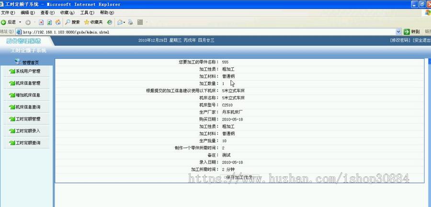Open the Back button history dropdown arrow
Viewport: 431px width, 207px height.
[20, 22]
